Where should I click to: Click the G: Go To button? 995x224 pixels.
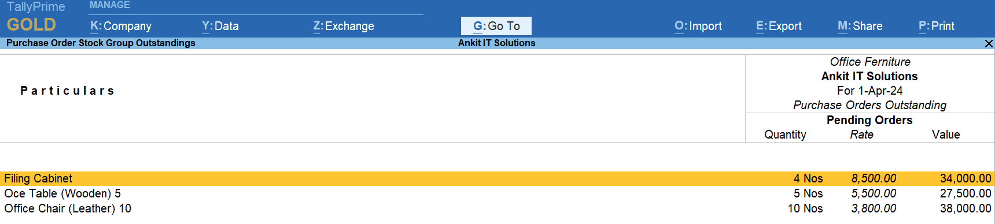coord(496,26)
